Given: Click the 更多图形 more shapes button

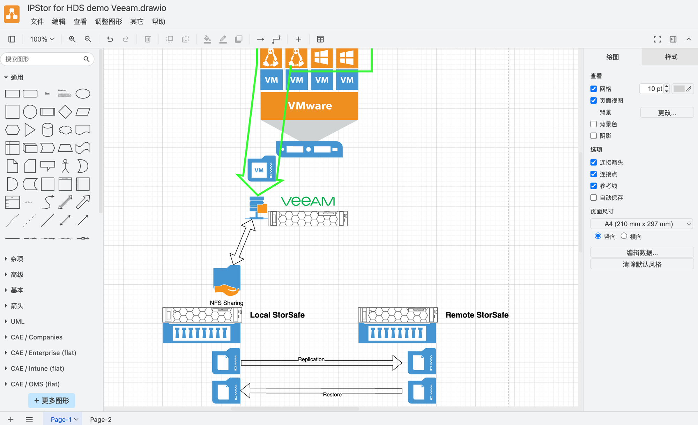Looking at the screenshot, I should (52, 401).
